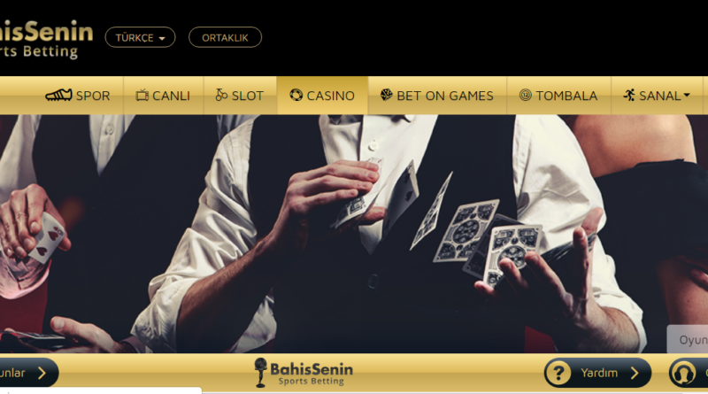This screenshot has width=708, height=394.
Task: Open the BET ON GAMES section
Action: [437, 96]
